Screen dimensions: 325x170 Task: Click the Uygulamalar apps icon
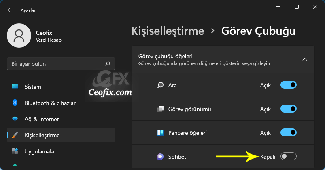tap(15, 151)
